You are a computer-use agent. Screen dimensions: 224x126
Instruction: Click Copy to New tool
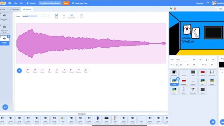[x=72, y=16]
